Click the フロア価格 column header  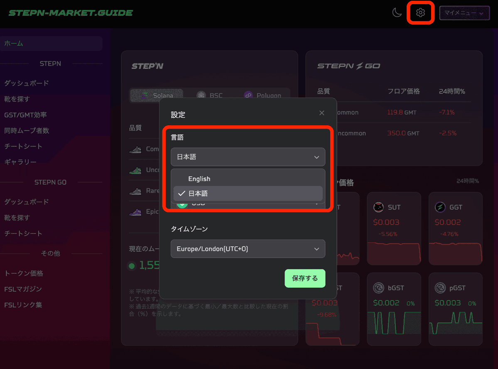coord(403,91)
